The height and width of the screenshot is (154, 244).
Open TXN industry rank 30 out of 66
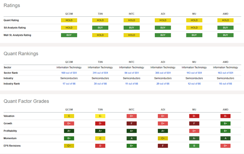(100, 84)
